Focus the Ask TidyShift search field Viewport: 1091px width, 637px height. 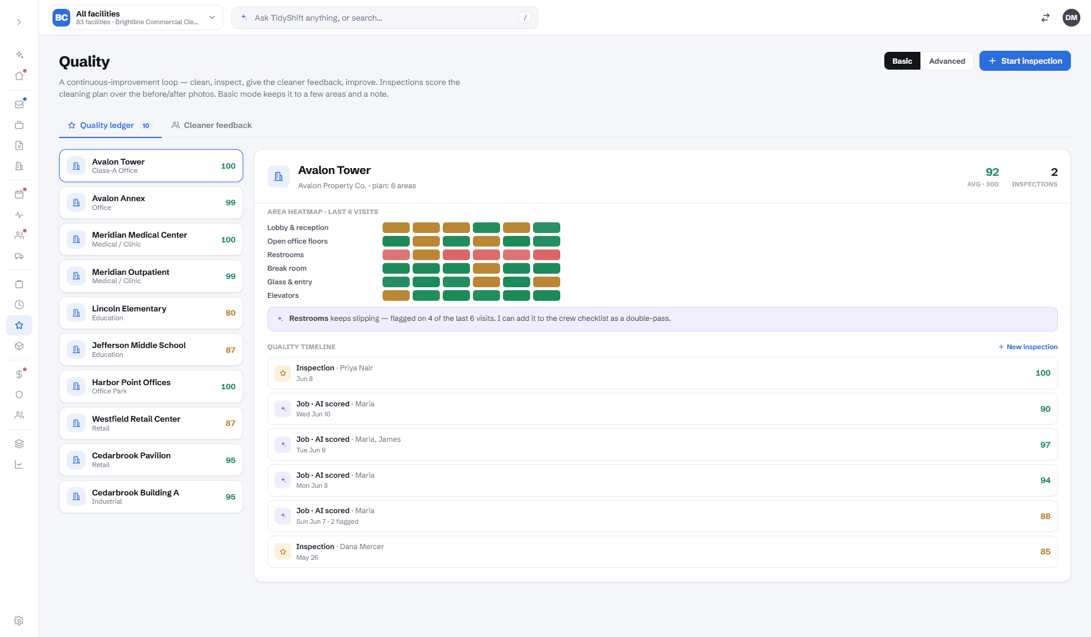tap(385, 18)
